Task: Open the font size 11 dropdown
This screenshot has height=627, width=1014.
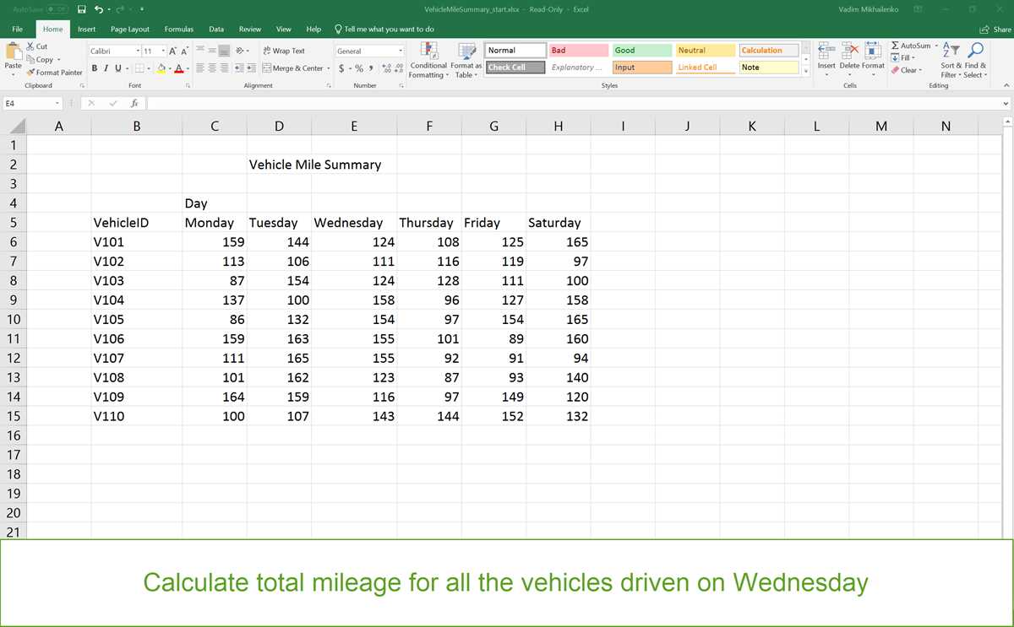Action: point(163,51)
